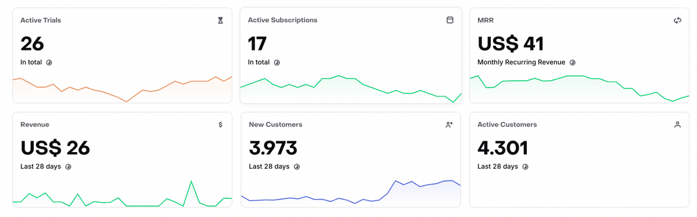
Task: Click the orange Active Trials sparkline chart
Action: click(x=122, y=89)
